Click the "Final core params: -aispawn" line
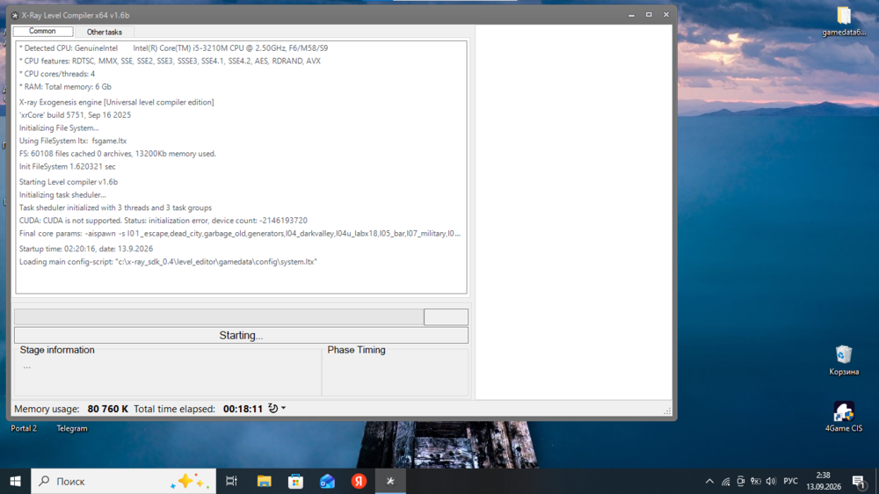 coord(240,233)
